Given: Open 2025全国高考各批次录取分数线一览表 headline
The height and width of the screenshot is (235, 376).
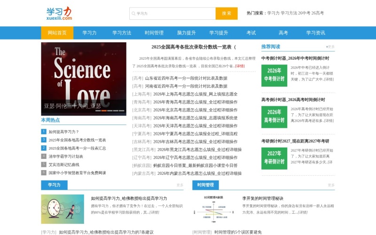Looking at the screenshot, I should click(x=194, y=47).
